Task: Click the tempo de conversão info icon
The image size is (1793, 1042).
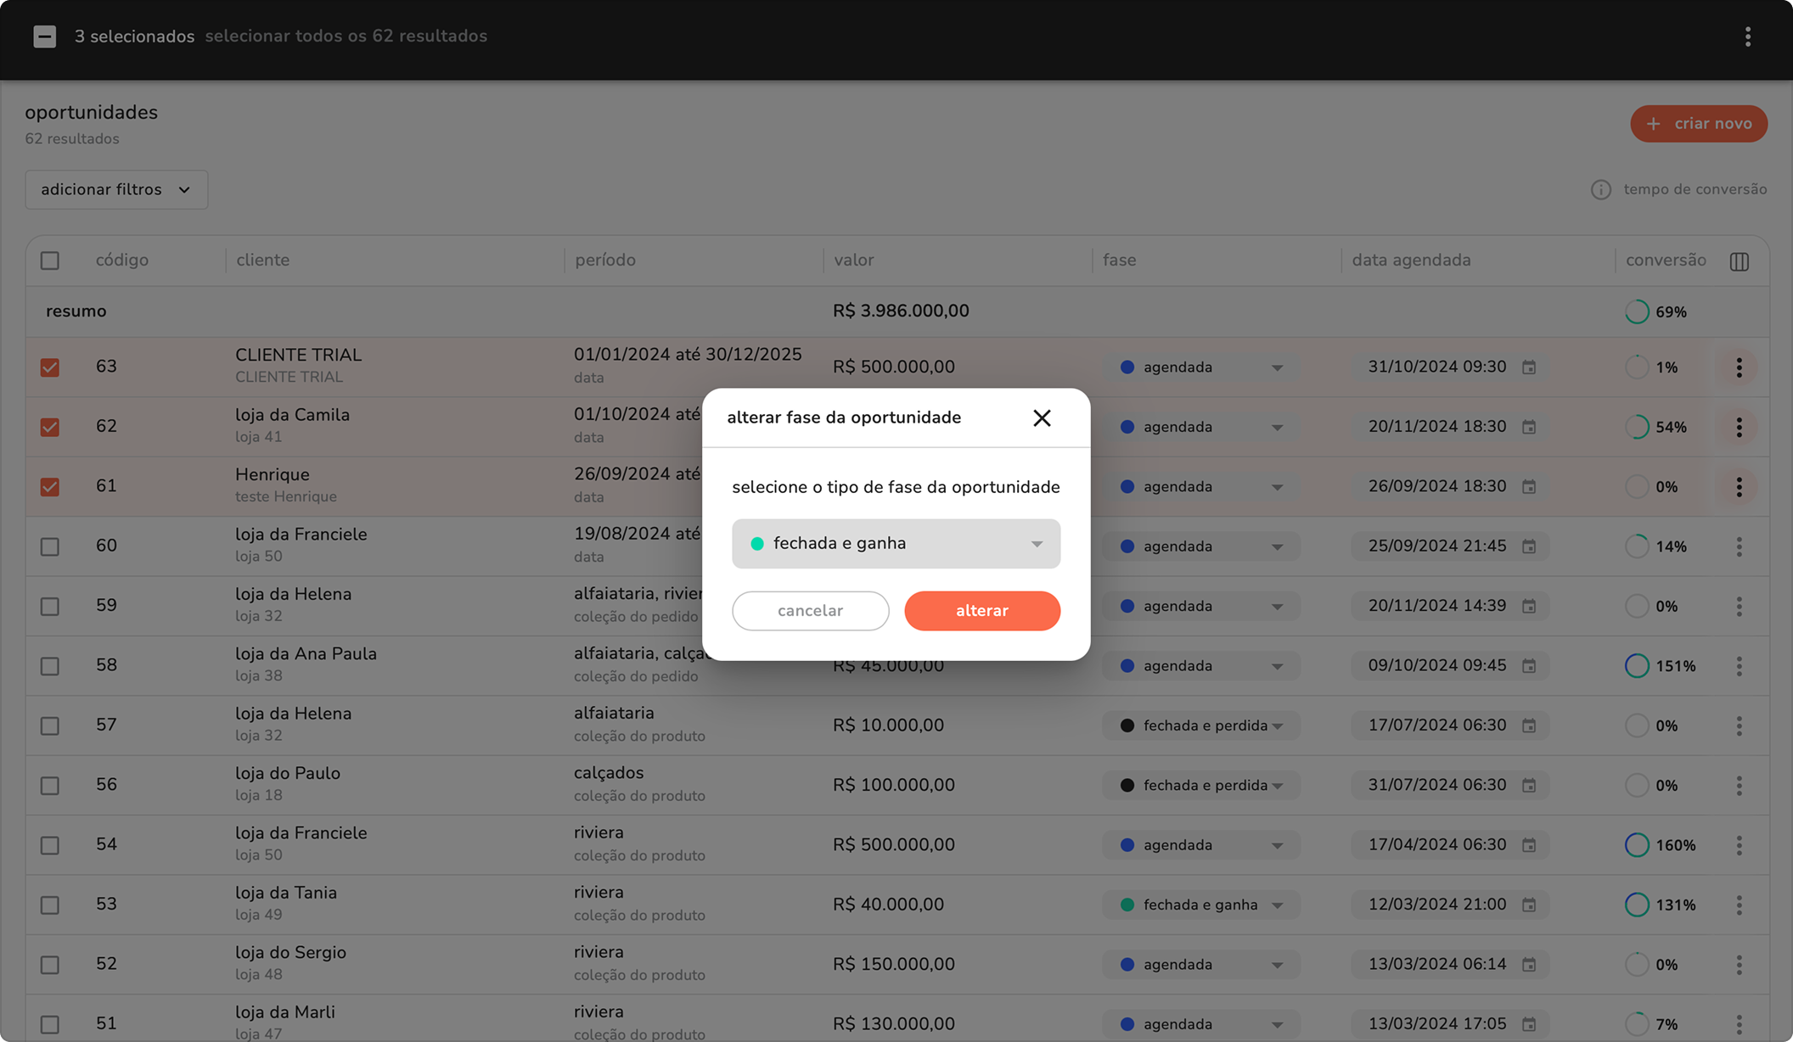Action: click(1600, 189)
